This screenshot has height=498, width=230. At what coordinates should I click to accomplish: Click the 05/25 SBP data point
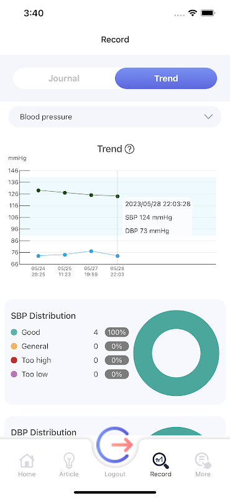[x=65, y=193]
